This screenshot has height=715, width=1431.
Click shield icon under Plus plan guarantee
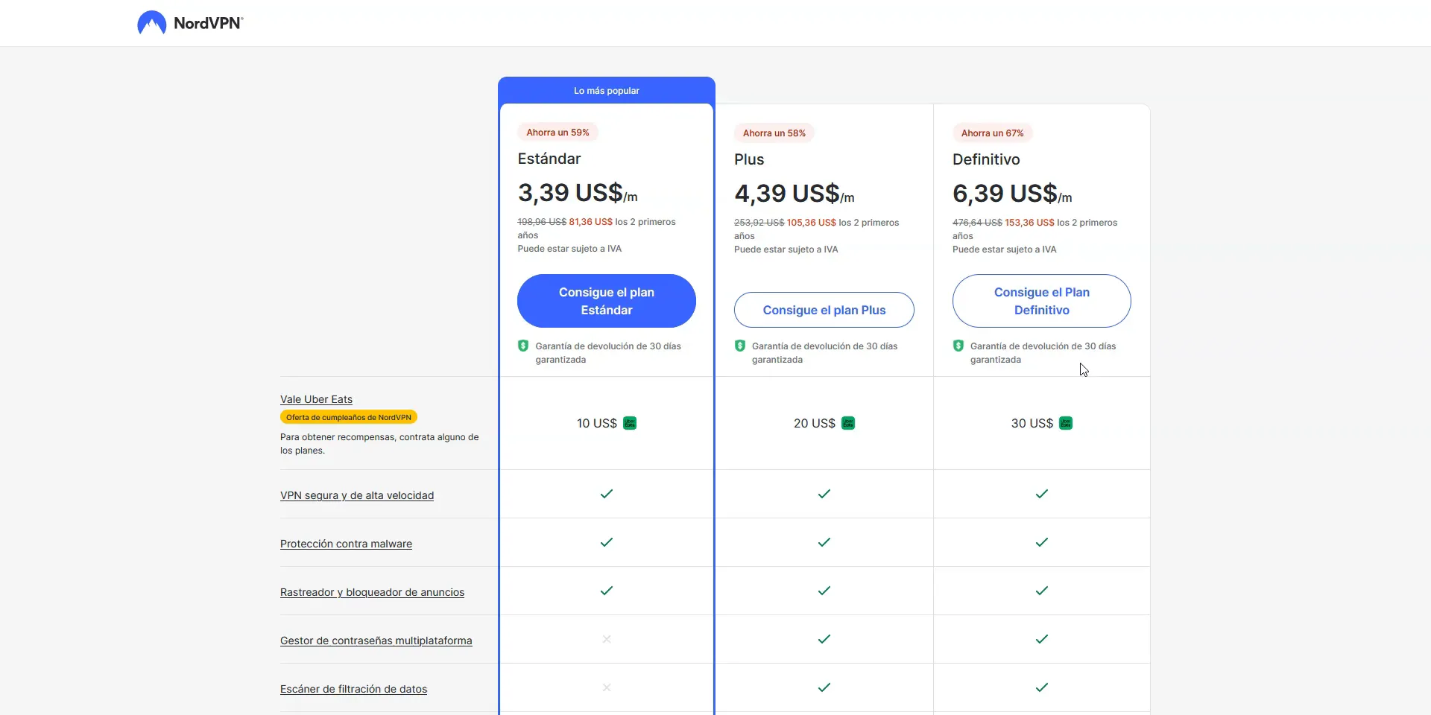click(x=740, y=346)
